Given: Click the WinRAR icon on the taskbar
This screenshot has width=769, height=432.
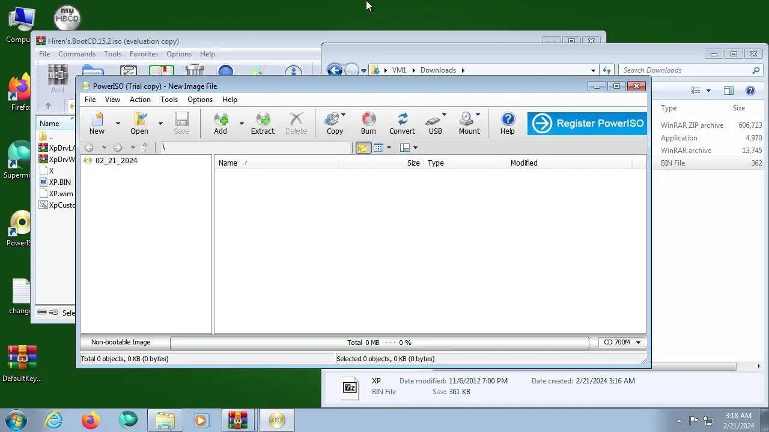Looking at the screenshot, I should [x=238, y=420].
